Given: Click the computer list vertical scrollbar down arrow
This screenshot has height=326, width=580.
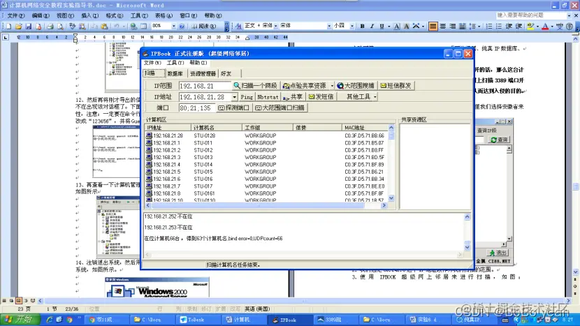Looking at the screenshot, I should click(x=391, y=198).
